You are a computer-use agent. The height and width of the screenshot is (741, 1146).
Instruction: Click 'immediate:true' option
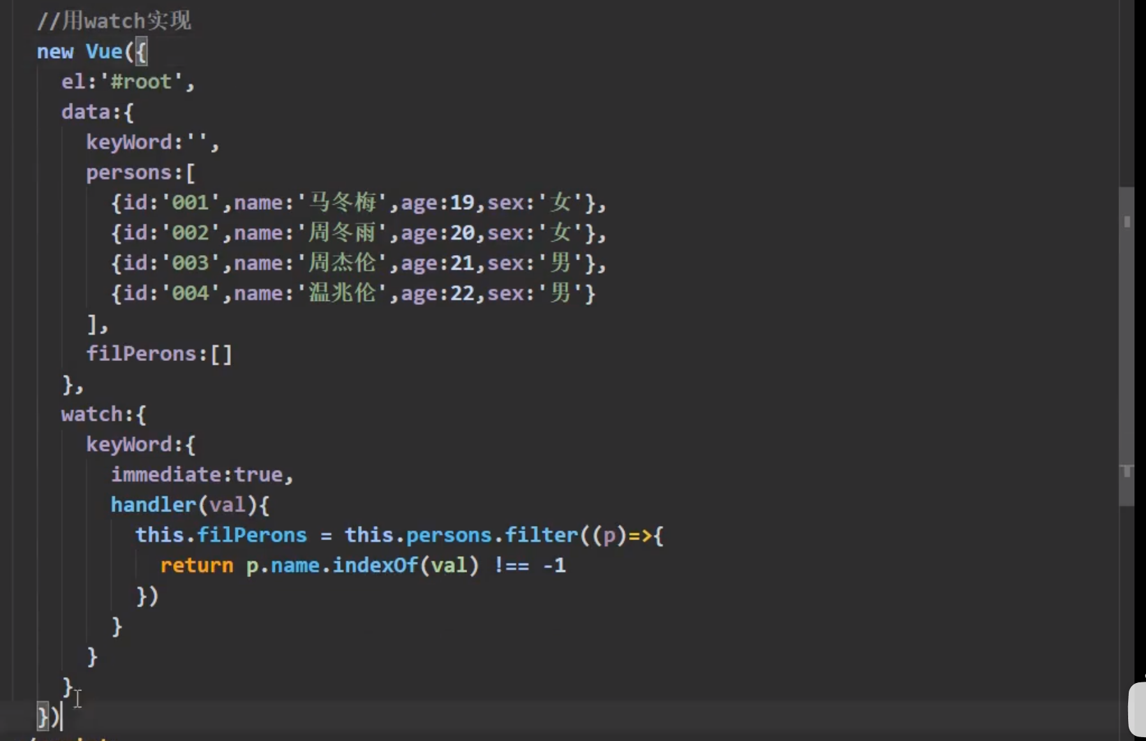pos(197,474)
